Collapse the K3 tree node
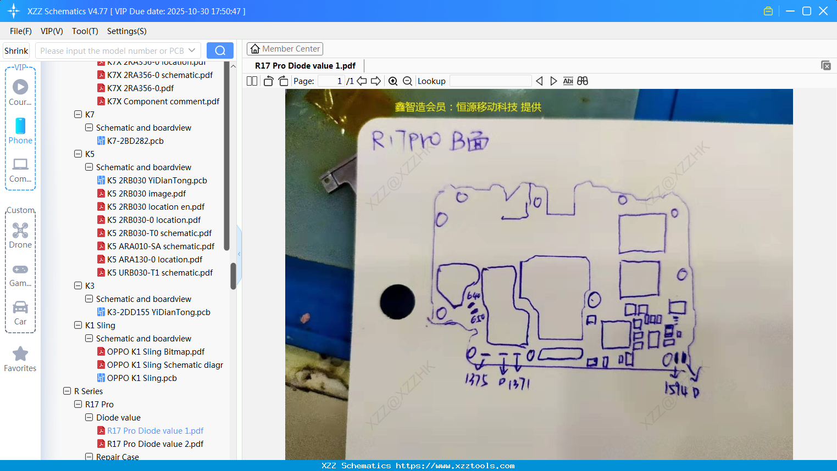Image resolution: width=837 pixels, height=471 pixels. click(x=78, y=285)
